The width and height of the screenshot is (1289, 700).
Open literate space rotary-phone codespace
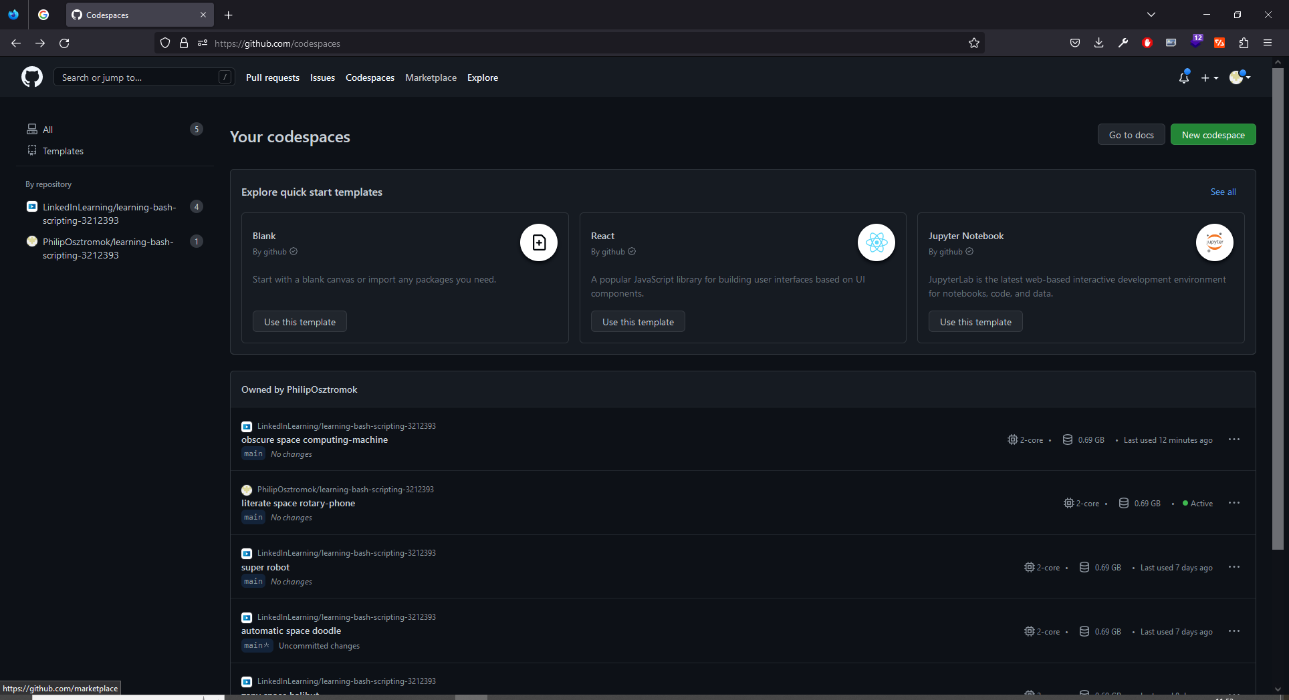pyautogui.click(x=298, y=503)
